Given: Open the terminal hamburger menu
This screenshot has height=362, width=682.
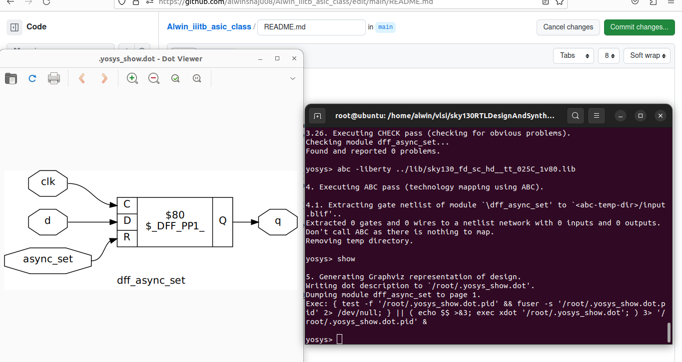Looking at the screenshot, I should tap(596, 115).
